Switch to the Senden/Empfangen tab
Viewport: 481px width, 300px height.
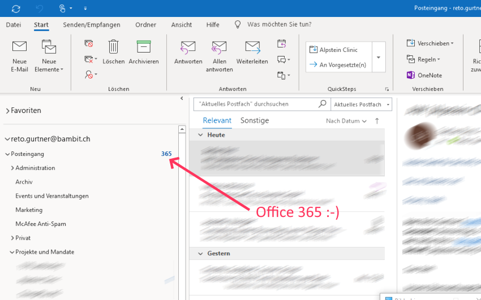92,25
